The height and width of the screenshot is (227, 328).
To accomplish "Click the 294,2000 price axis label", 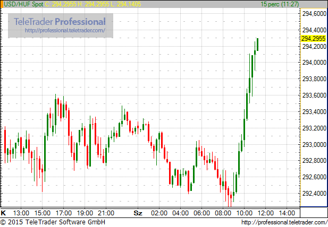I will (x=314, y=46).
